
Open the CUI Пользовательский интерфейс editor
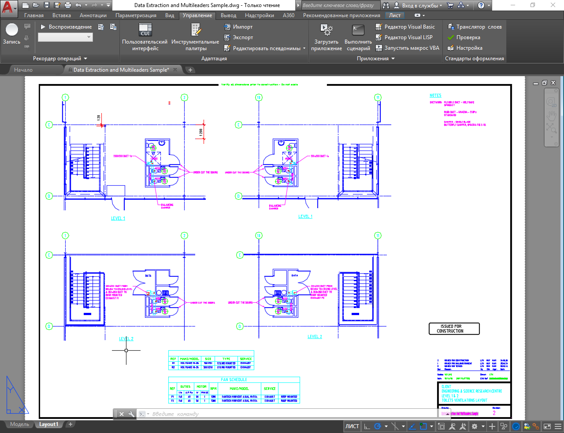click(x=145, y=30)
